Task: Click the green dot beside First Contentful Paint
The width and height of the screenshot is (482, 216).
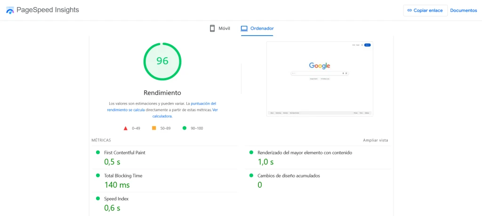Action: coord(98,152)
